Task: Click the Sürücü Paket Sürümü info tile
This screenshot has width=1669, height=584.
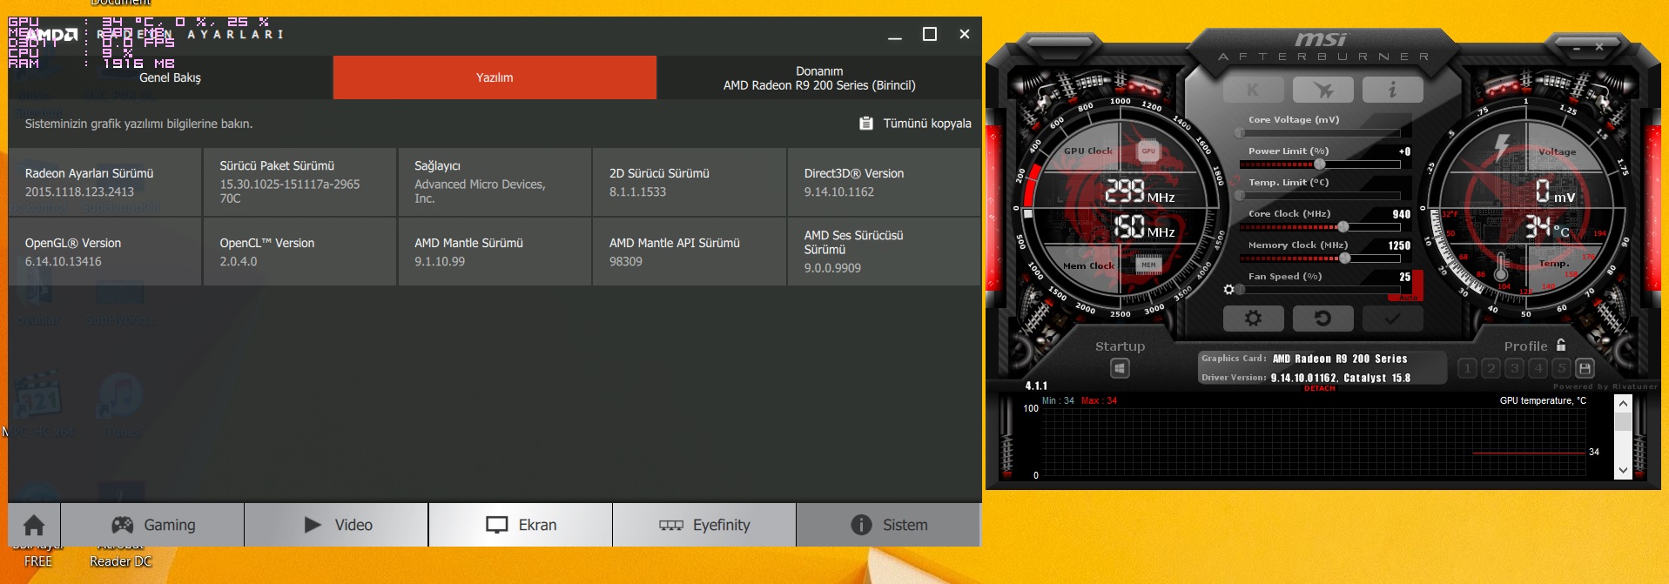Action: (x=299, y=182)
